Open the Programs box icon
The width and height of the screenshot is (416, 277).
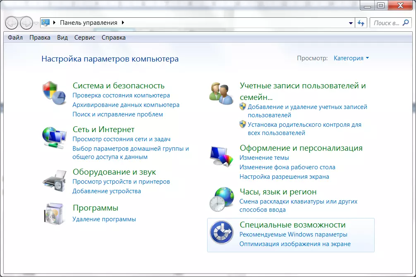point(54,213)
